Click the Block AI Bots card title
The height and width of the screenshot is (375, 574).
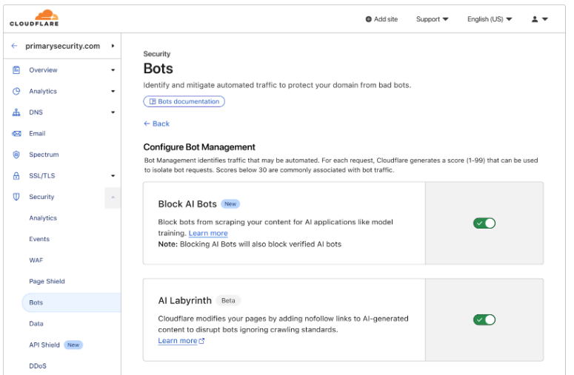[187, 204]
